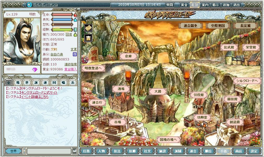Open the 技法 skills menu
The height and width of the screenshot is (157, 264).
[117, 151]
